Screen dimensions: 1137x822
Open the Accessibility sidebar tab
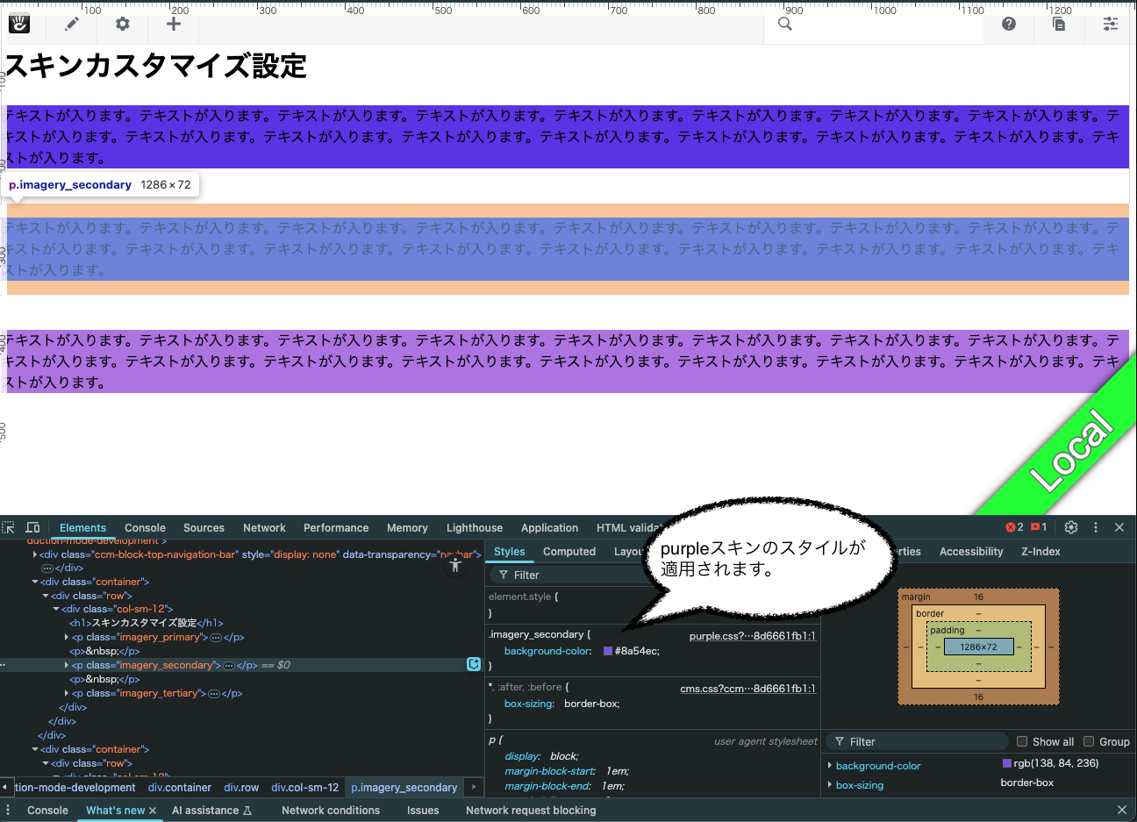click(x=971, y=551)
